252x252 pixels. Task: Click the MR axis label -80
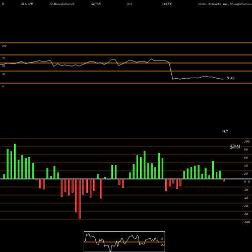(246, 214)
